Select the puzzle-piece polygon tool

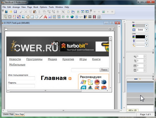28,17
